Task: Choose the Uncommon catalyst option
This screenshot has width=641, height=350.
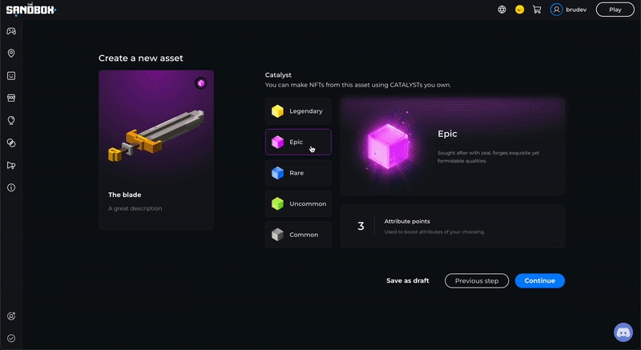Action: 298,203
